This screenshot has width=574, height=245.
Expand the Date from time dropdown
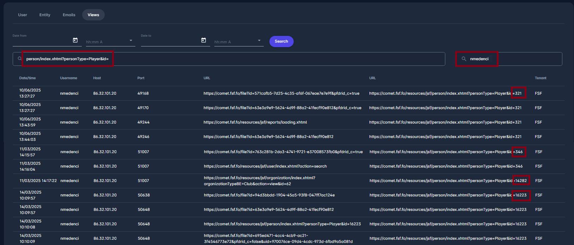[x=131, y=41]
